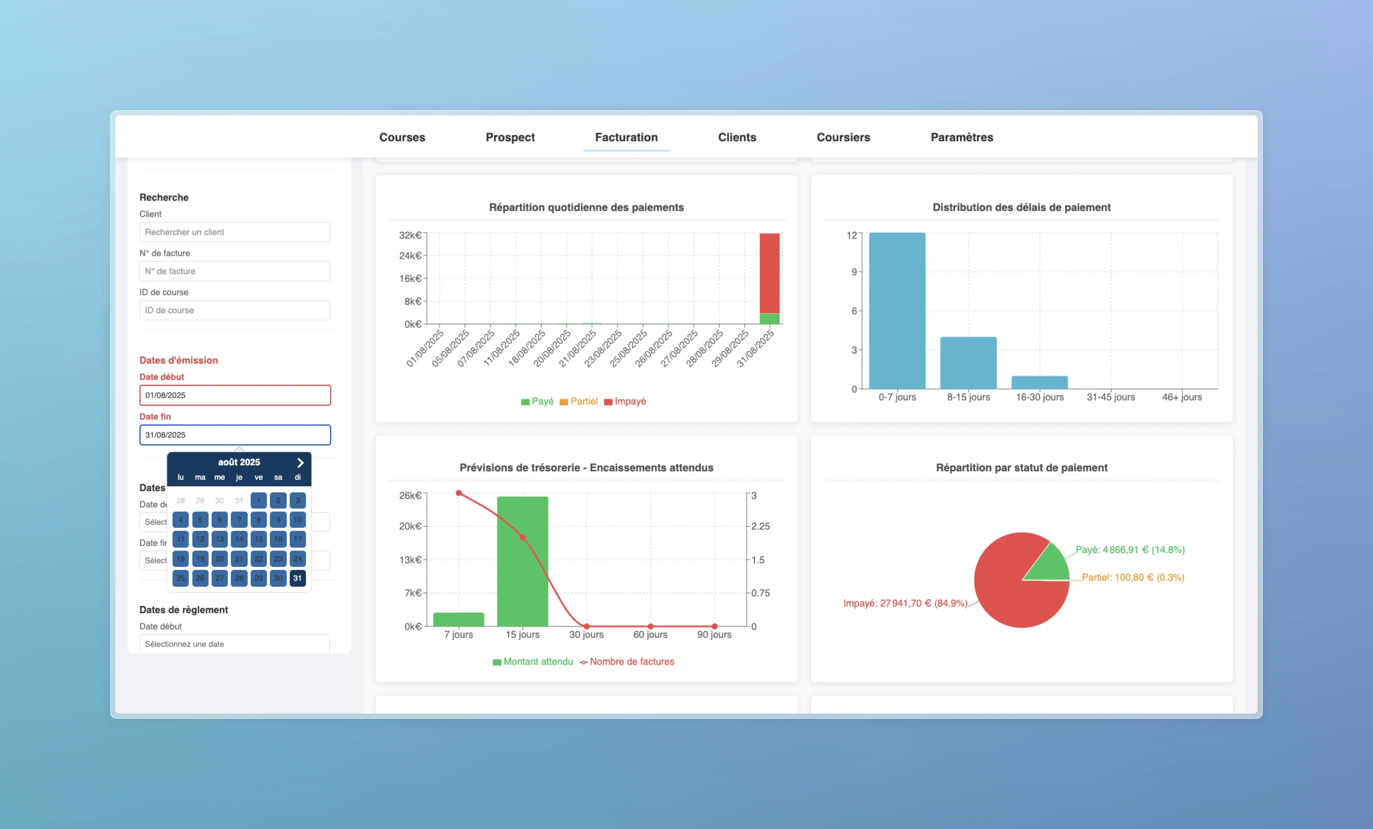The height and width of the screenshot is (829, 1373).
Task: Select August 15 in the calendar
Action: coord(258,539)
